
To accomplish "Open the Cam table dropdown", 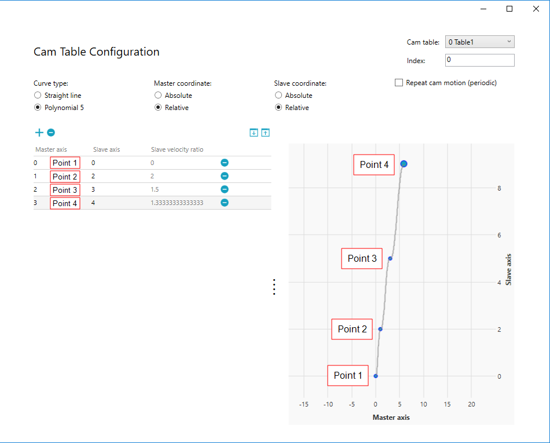I will tap(479, 42).
